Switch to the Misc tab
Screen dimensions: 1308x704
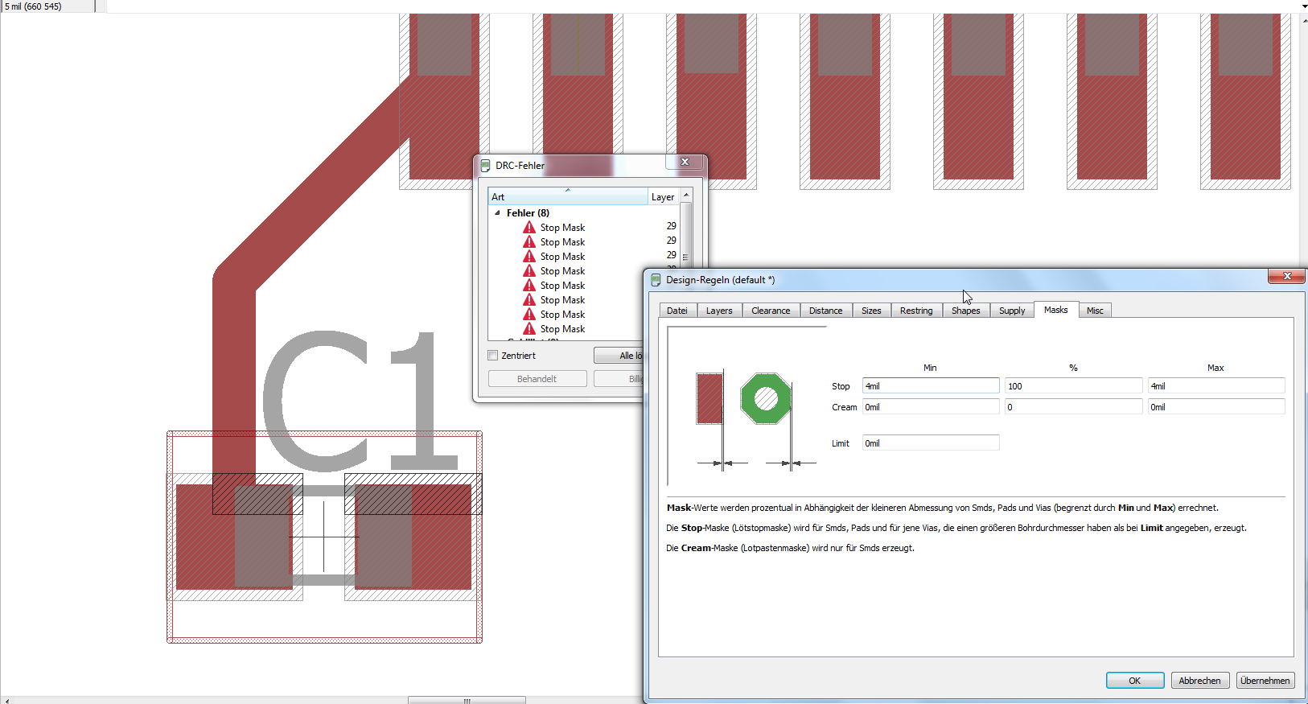[1095, 311]
